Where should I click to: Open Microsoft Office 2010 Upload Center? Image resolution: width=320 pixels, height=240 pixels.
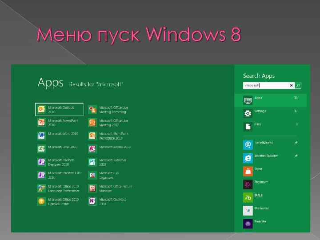tap(59, 201)
